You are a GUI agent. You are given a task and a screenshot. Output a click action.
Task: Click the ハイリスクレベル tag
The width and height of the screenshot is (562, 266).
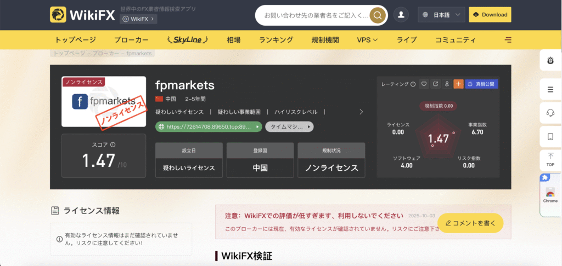[x=296, y=112]
